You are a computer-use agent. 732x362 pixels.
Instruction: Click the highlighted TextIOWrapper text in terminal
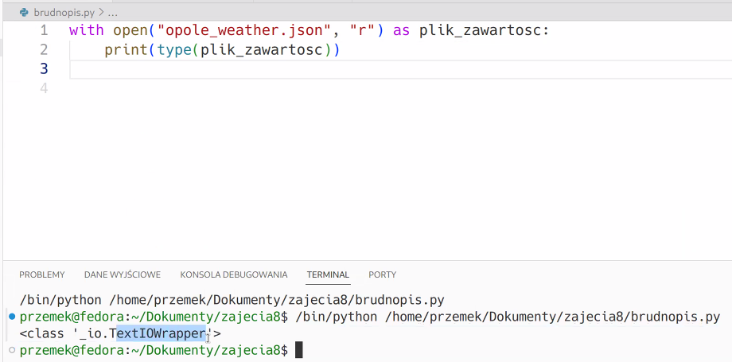162,333
